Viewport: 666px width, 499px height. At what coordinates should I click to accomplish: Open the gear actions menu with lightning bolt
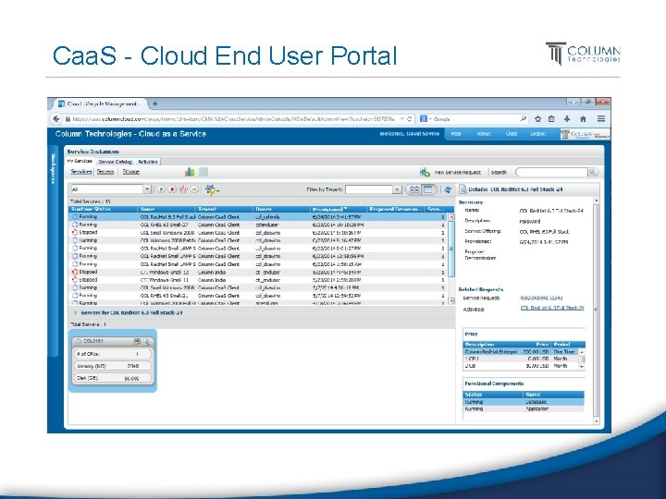(212, 189)
